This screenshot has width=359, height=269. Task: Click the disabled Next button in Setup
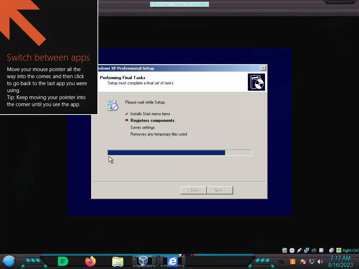tap(220, 190)
